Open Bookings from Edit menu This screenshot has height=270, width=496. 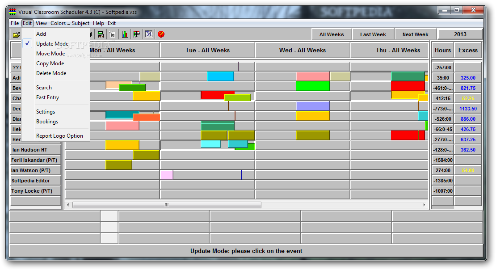click(47, 122)
